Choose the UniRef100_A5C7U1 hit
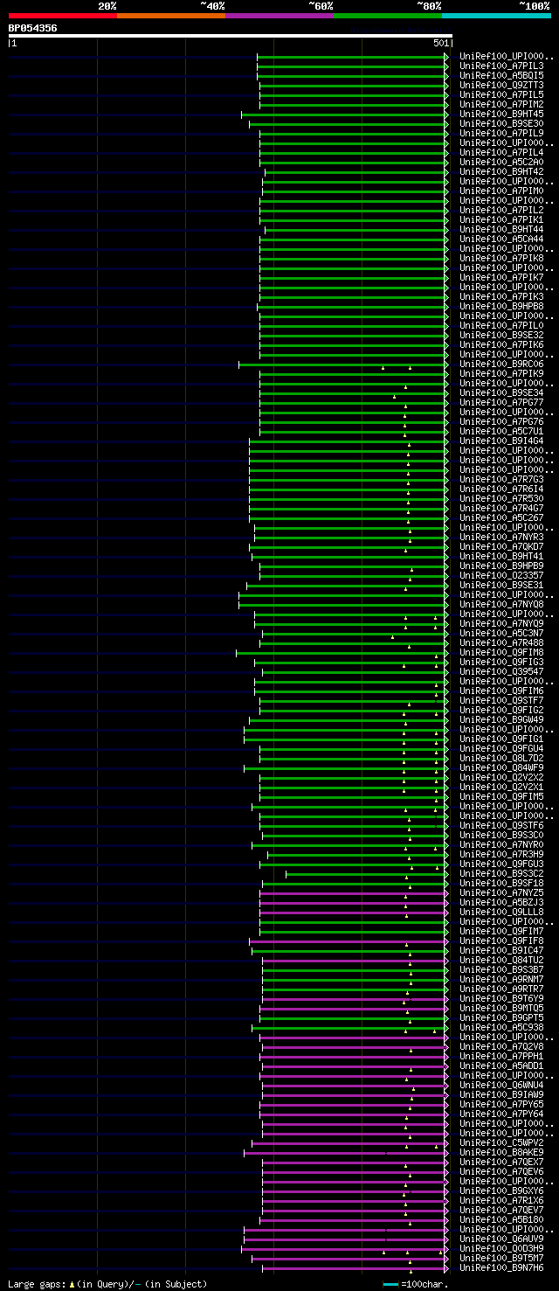This screenshot has width=559, height=1291. coord(501,431)
